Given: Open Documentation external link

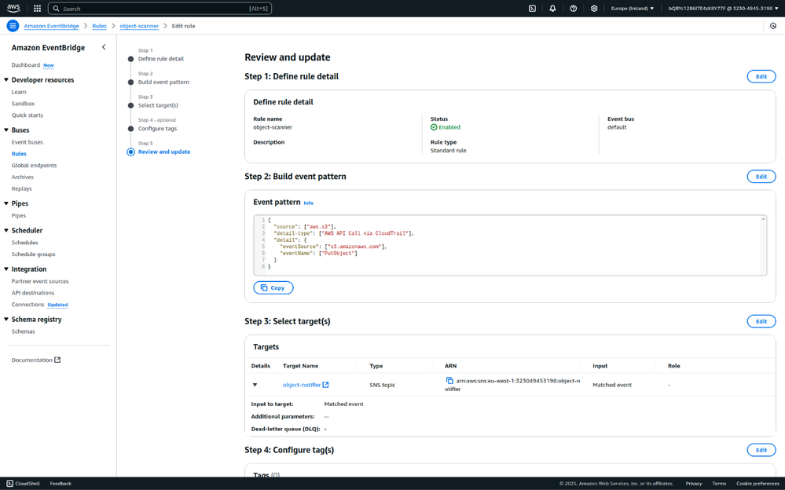Looking at the screenshot, I should 36,360.
